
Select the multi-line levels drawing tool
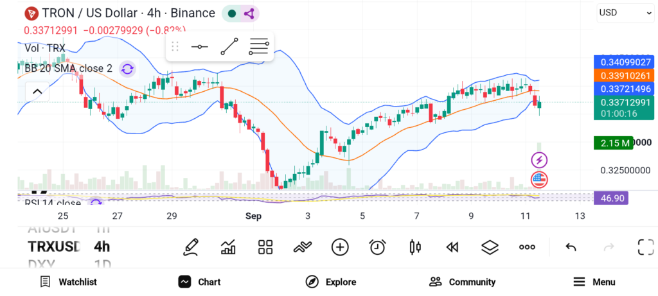coord(258,46)
